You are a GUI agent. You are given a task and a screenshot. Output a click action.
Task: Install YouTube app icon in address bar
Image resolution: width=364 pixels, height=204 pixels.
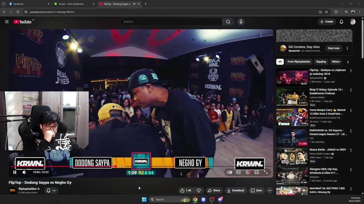pos(320,12)
